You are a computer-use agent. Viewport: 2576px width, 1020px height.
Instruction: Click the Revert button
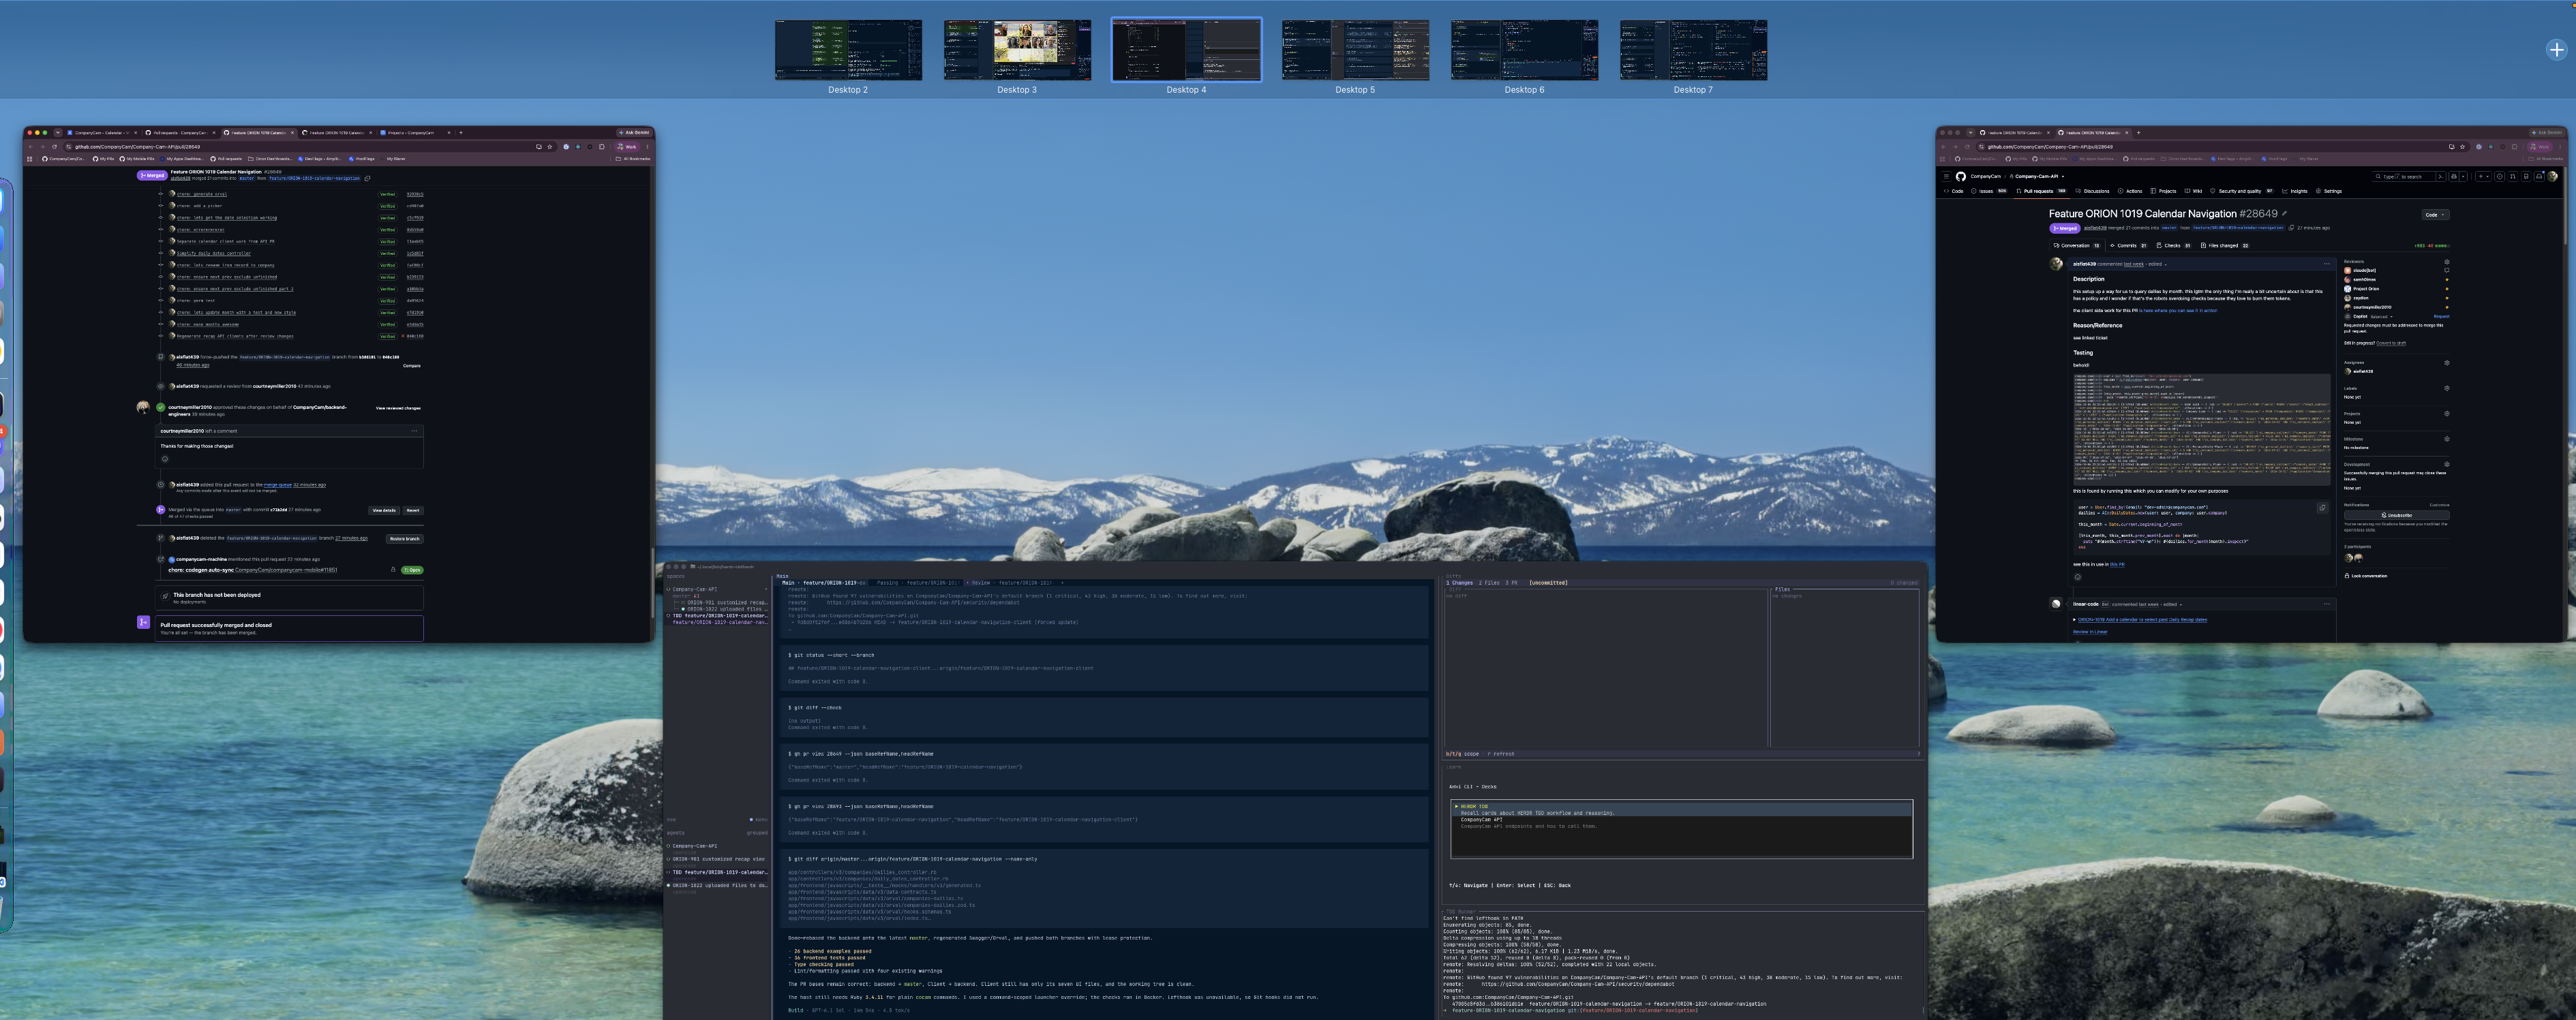pos(413,511)
